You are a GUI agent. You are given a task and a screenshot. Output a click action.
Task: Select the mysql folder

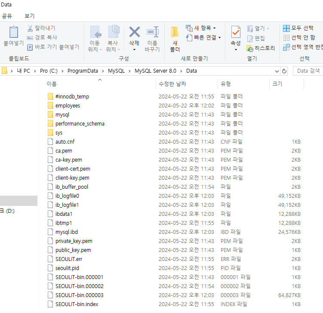[x=58, y=114]
